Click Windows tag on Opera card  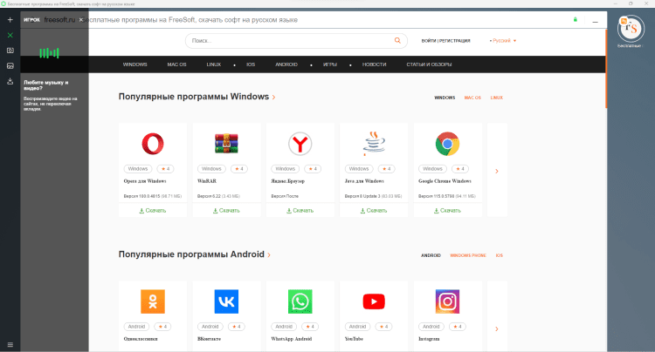(x=138, y=169)
